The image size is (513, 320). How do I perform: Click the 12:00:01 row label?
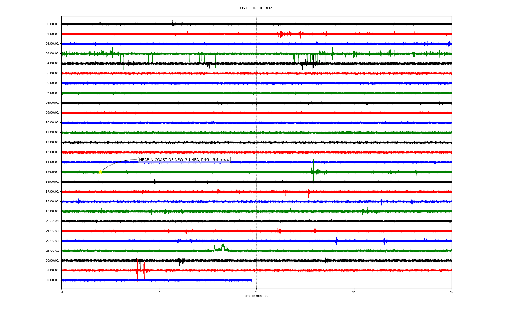[x=52, y=142]
